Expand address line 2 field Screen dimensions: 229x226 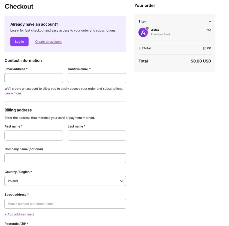(x=19, y=214)
